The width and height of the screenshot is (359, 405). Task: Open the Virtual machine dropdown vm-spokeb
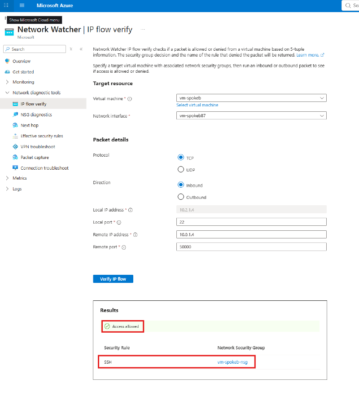251,98
